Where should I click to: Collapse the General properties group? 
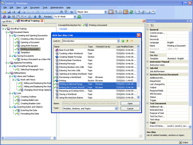point(147,30)
